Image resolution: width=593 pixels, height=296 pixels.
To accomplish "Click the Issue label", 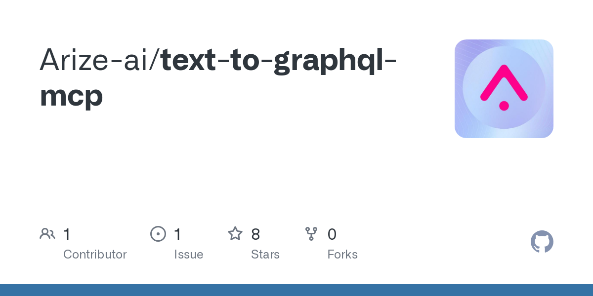I will pyautogui.click(x=189, y=255).
